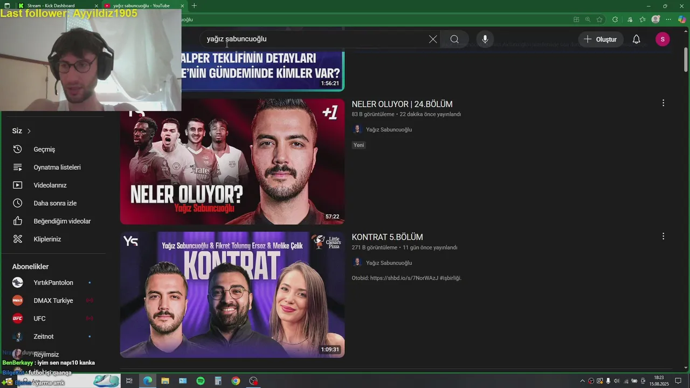The width and height of the screenshot is (690, 388).
Task: Start voice search with the microphone icon
Action: [x=485, y=39]
